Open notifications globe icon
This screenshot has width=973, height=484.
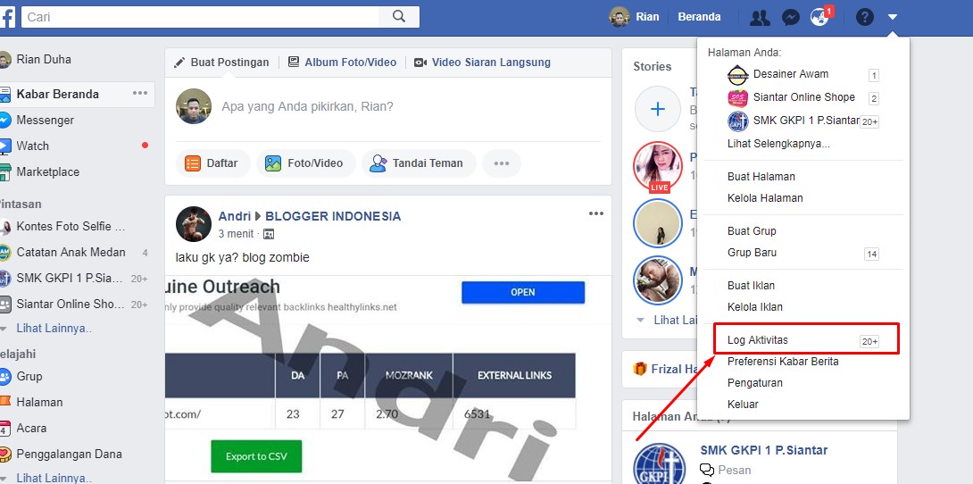820,17
